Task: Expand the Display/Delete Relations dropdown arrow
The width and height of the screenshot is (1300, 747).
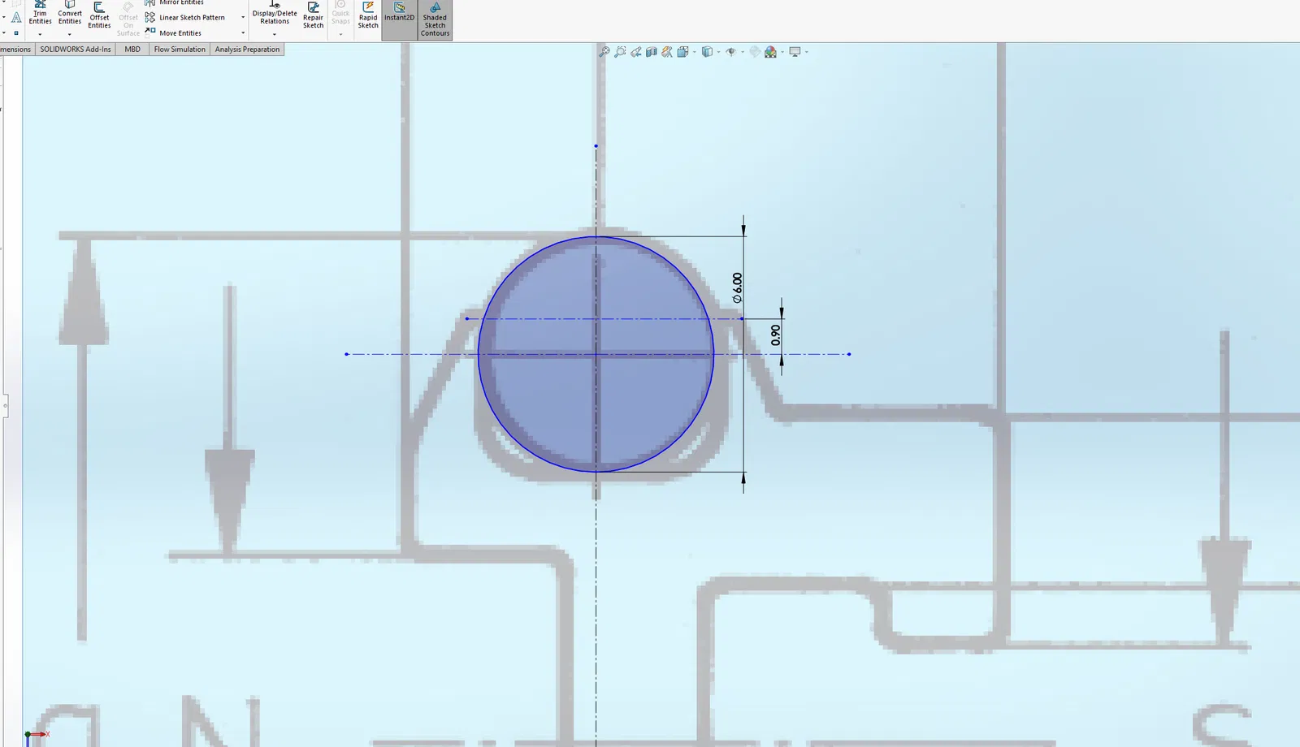Action: 275,34
